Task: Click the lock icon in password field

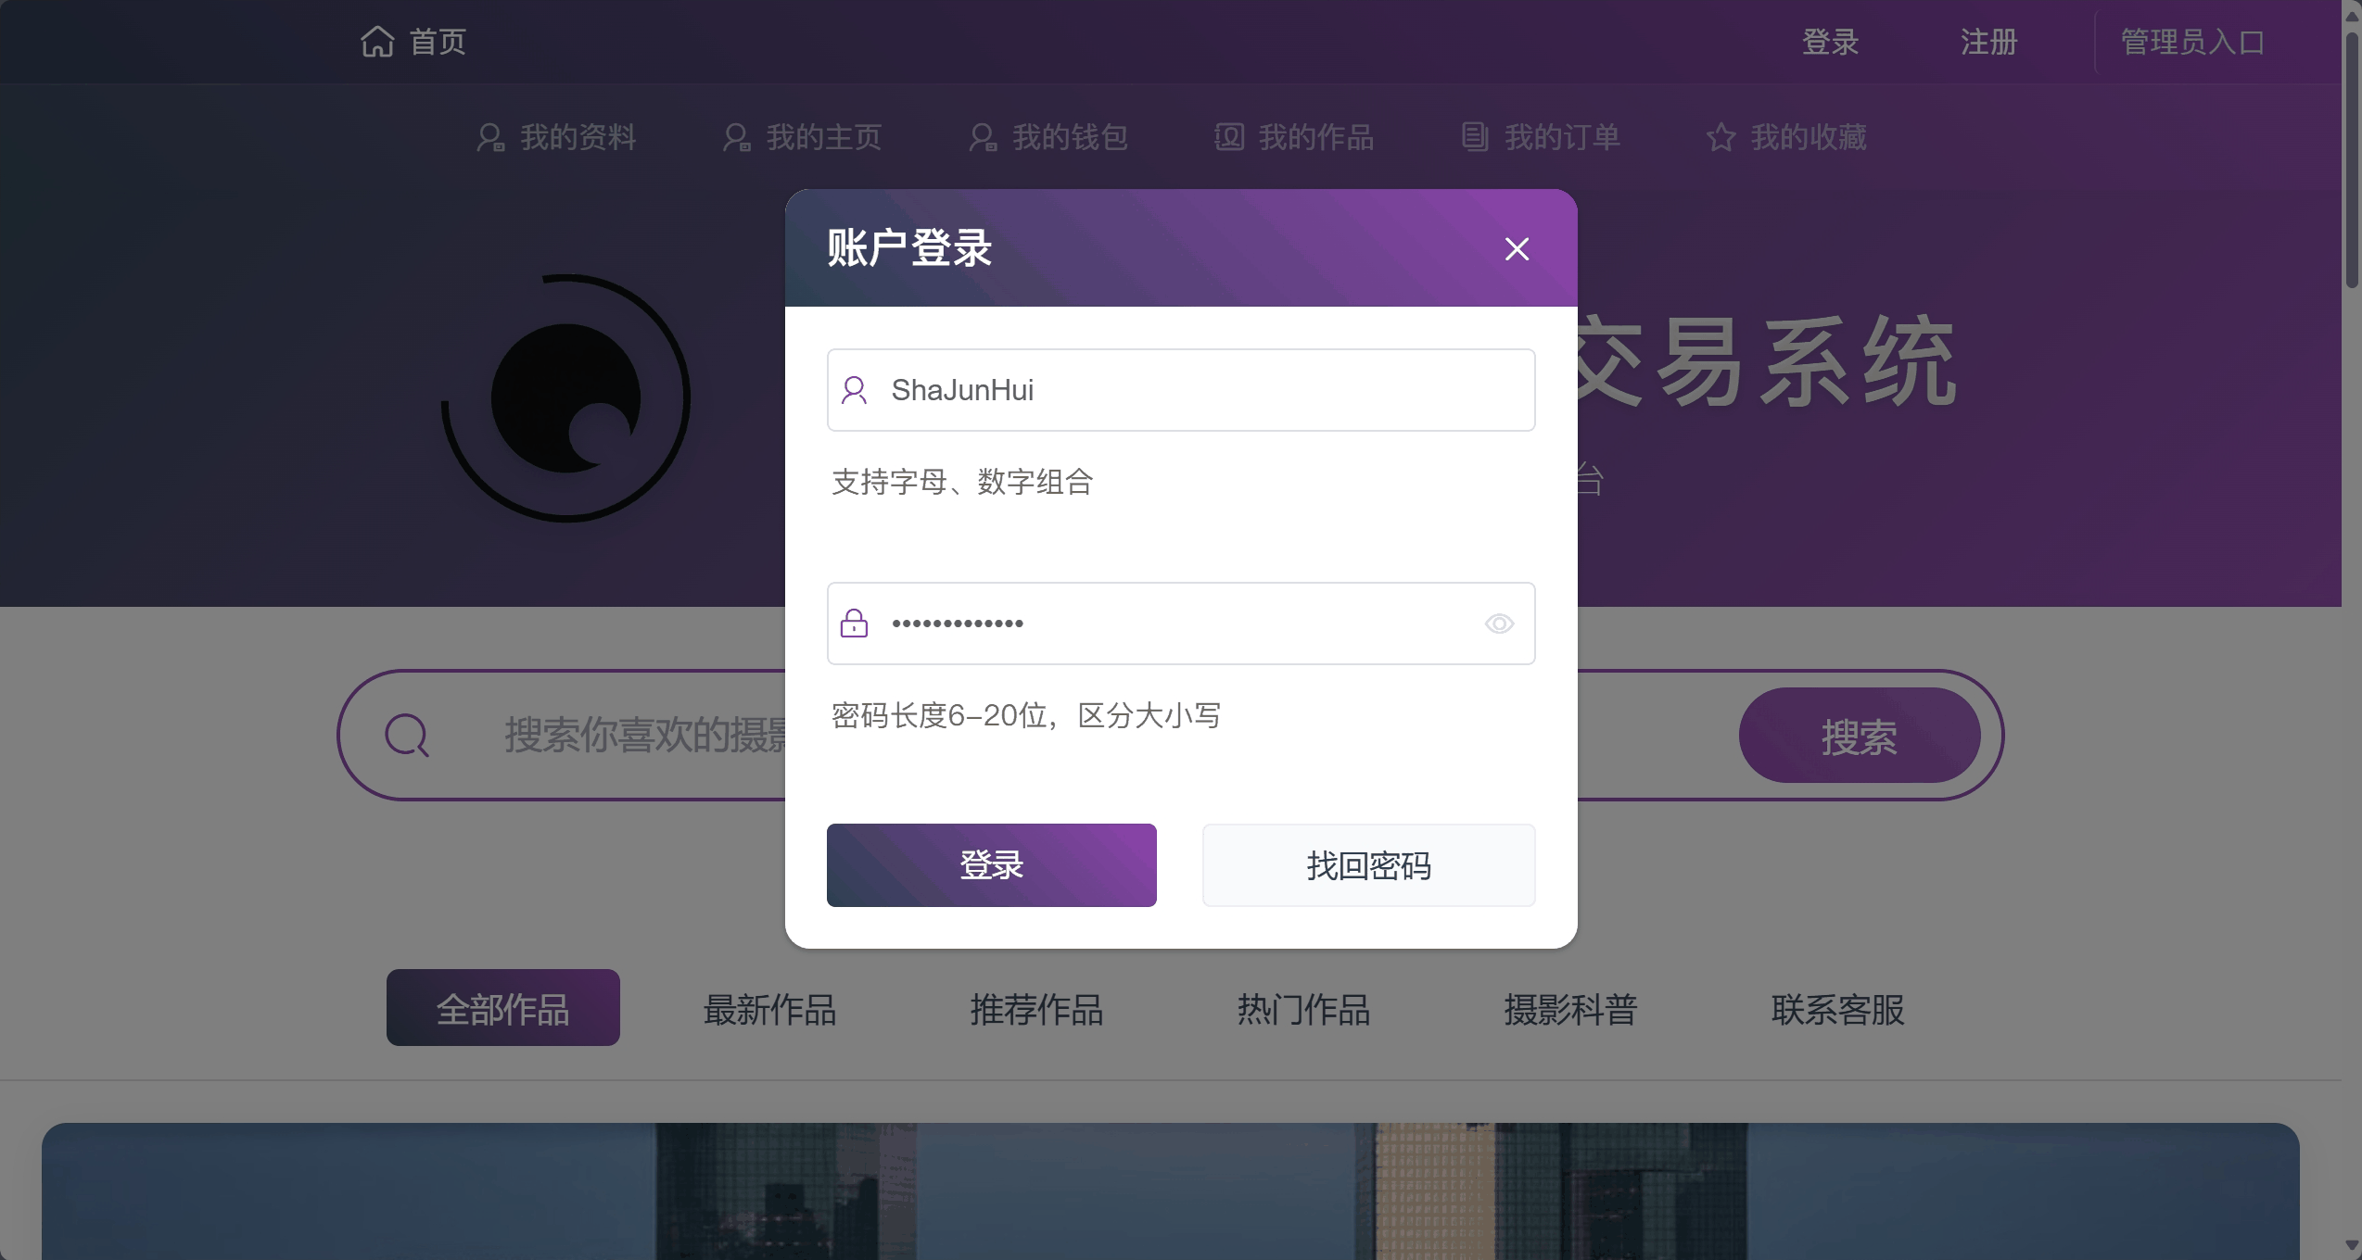Action: tap(854, 624)
